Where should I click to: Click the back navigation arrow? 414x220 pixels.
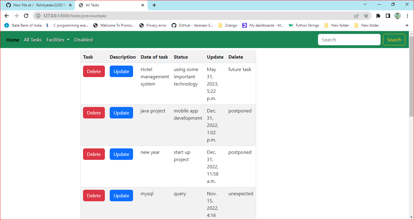tap(6, 16)
